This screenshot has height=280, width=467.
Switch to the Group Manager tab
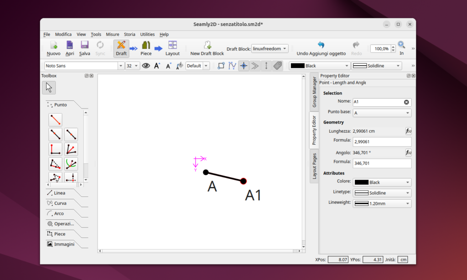[314, 92]
